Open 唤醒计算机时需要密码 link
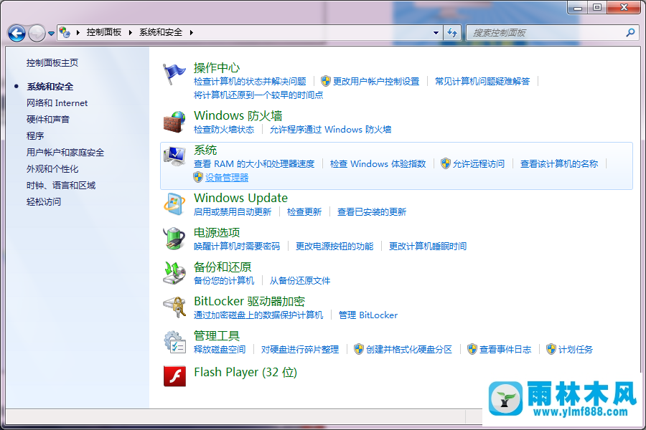Viewport: 646px width, 430px height. click(x=237, y=246)
